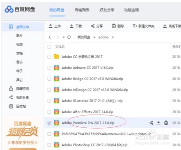The width and height of the screenshot is (181, 150).
Task: Show 音乐 category files
Action: [19, 62]
